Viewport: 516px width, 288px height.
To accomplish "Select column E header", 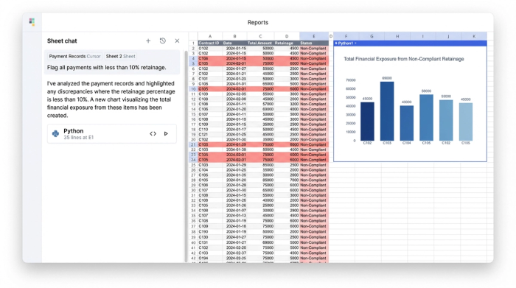I will pos(313,36).
